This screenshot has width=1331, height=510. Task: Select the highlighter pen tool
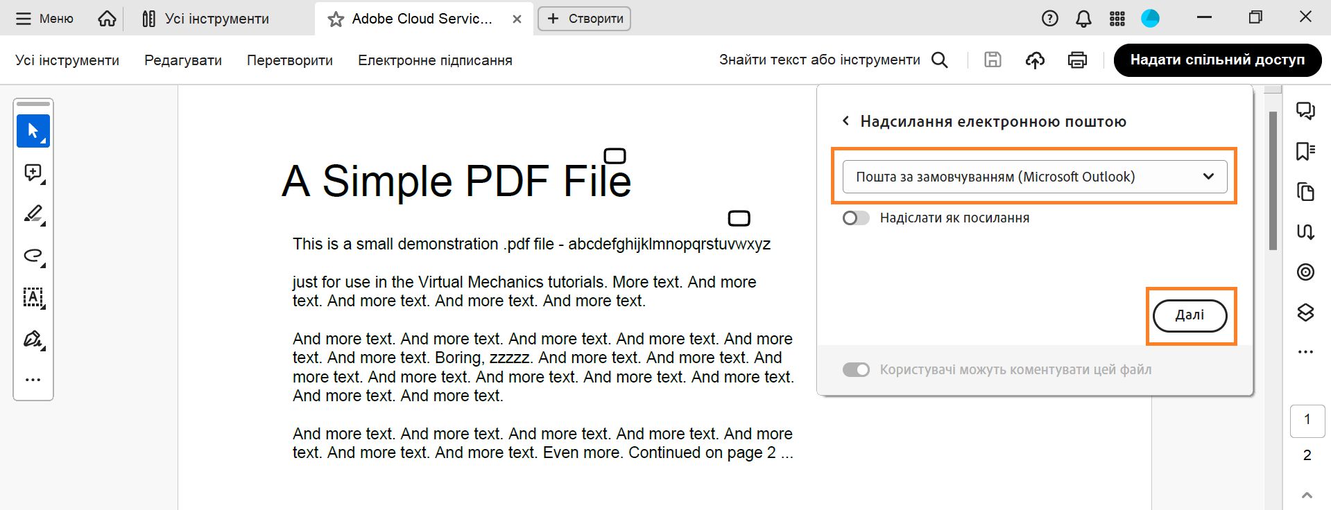pyautogui.click(x=33, y=214)
